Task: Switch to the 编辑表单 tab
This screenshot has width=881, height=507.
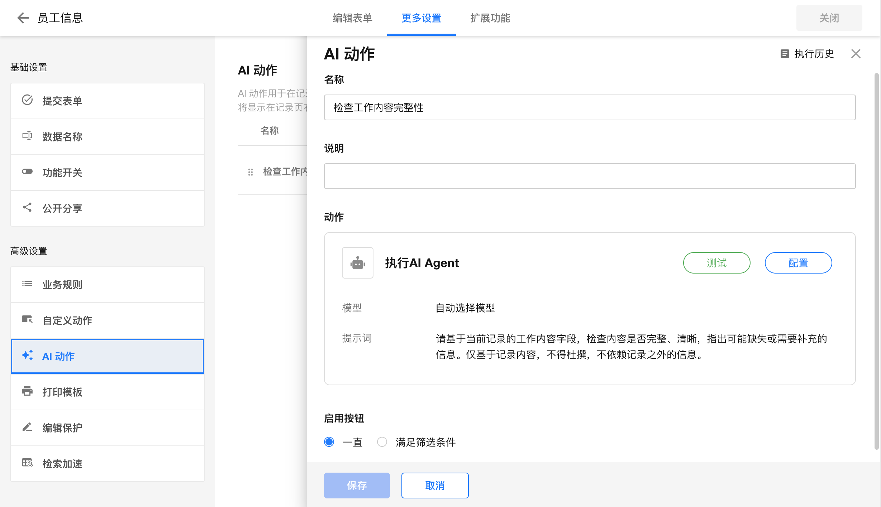Action: coord(352,18)
